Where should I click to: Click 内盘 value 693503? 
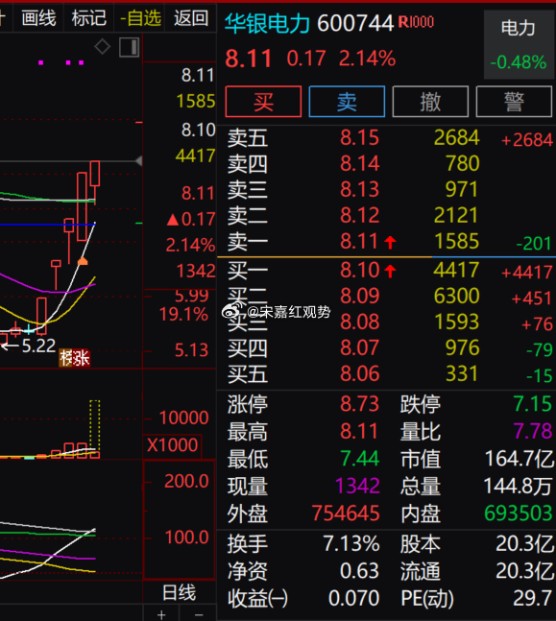(x=519, y=514)
